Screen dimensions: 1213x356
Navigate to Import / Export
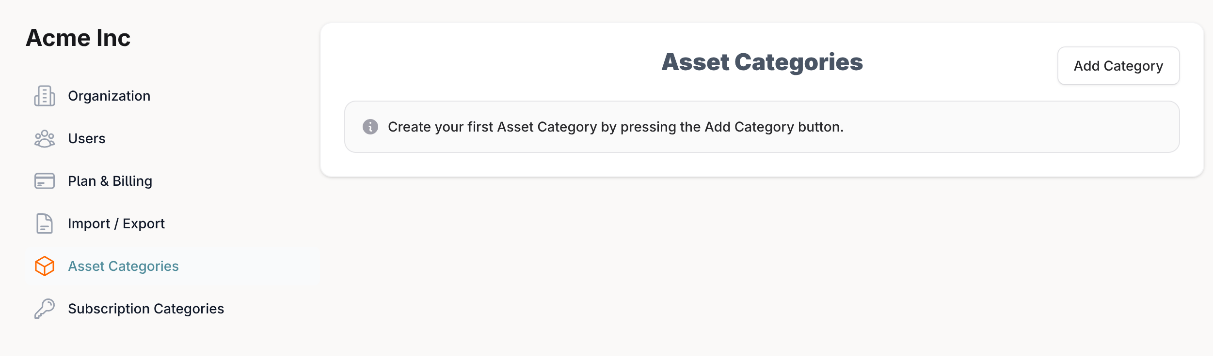116,223
